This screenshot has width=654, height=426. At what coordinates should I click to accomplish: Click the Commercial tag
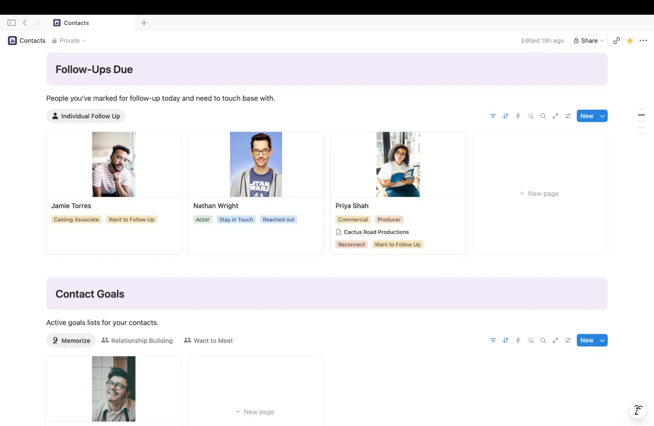[x=353, y=220]
